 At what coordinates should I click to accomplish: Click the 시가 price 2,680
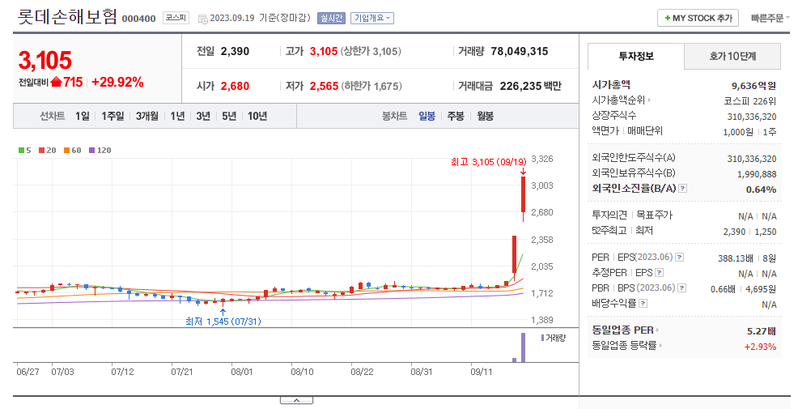point(236,86)
